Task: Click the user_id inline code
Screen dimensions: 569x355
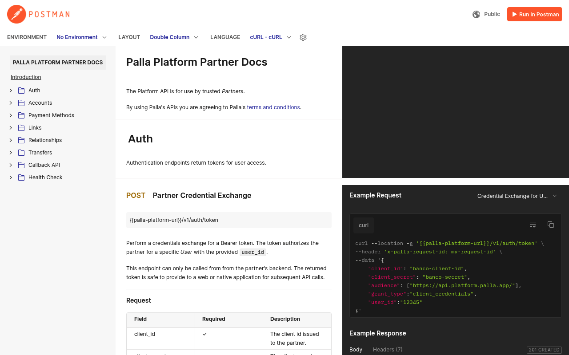Action: (x=253, y=252)
